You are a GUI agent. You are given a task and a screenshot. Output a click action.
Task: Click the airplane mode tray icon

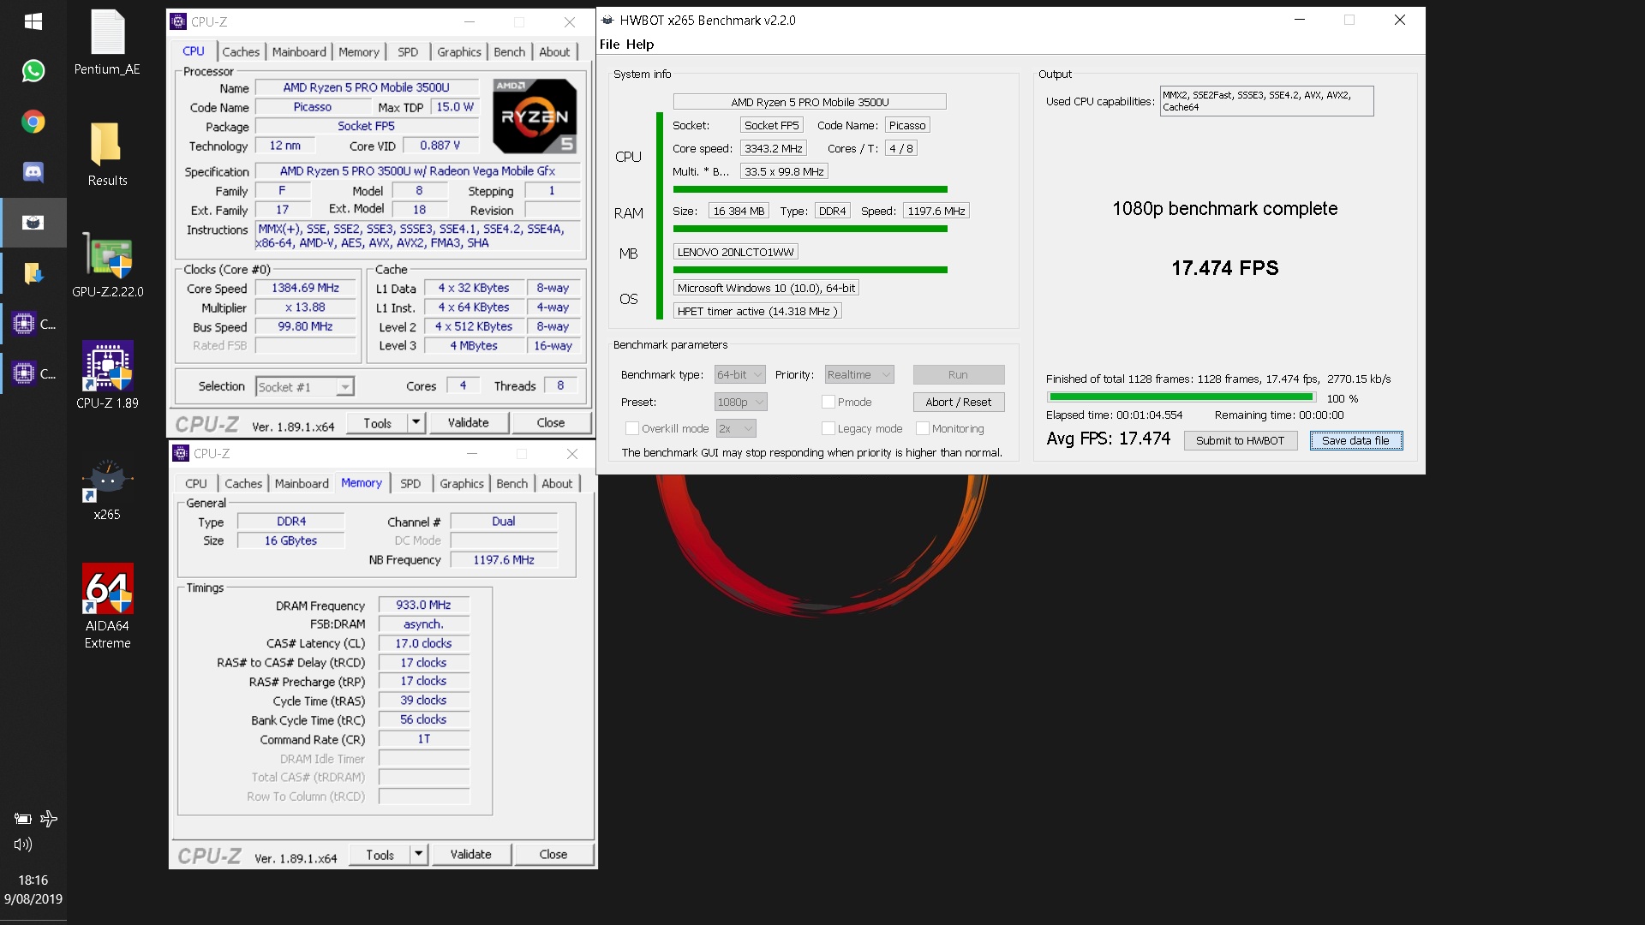click(x=49, y=819)
